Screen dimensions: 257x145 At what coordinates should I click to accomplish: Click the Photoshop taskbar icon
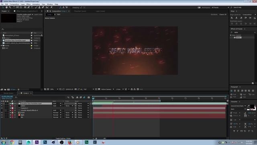[45, 142]
